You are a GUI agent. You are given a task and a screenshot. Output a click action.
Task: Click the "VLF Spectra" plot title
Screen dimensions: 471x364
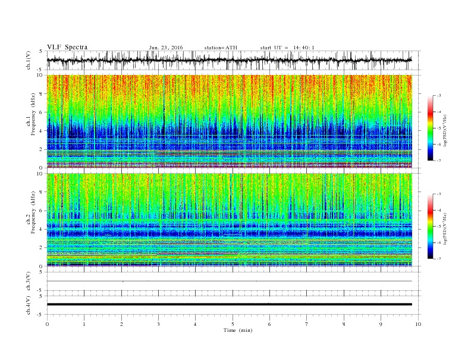pos(67,47)
